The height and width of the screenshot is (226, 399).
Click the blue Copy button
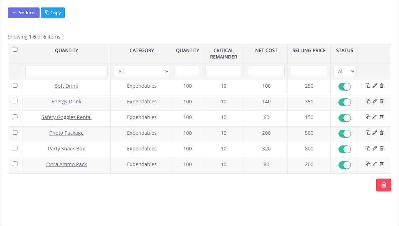tap(53, 13)
